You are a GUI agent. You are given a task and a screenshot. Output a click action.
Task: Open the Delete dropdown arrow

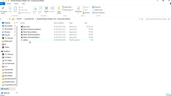coord(46,13)
